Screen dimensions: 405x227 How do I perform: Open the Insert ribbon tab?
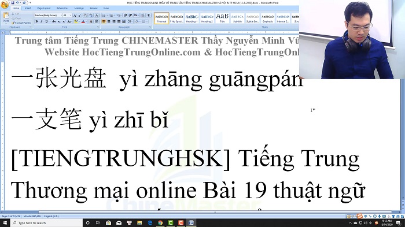click(28, 8)
